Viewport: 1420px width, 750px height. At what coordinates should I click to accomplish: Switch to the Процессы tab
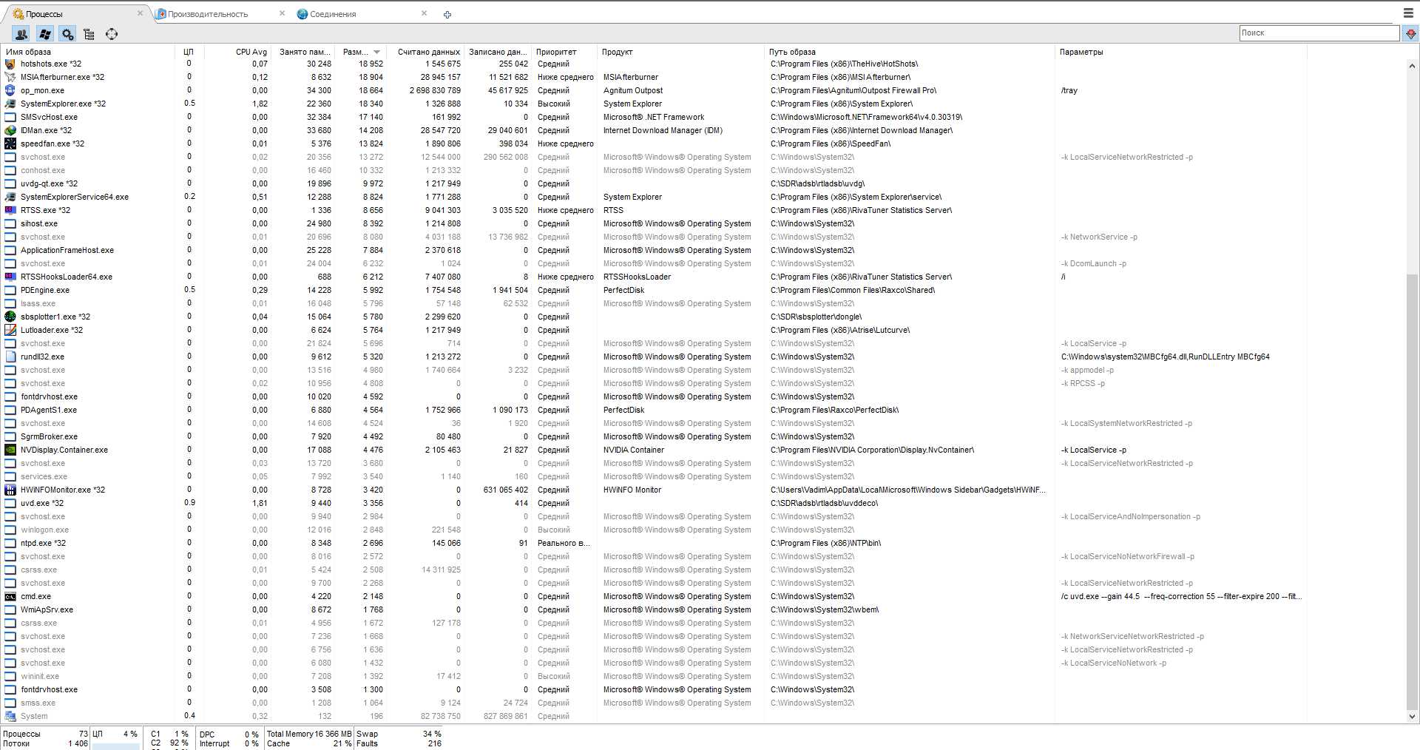[44, 14]
